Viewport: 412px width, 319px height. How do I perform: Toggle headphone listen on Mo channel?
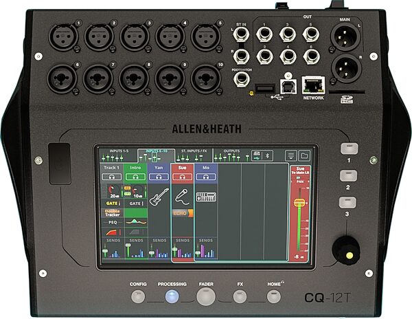coord(206,177)
